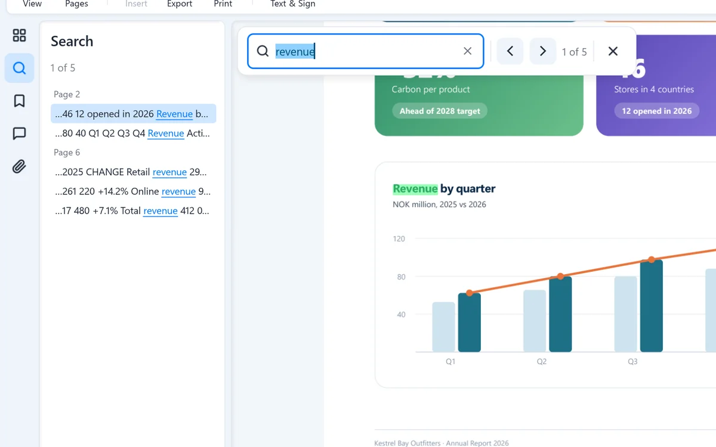716x447 pixels.
Task: Open the Text & Sign menu
Action: pos(293,4)
